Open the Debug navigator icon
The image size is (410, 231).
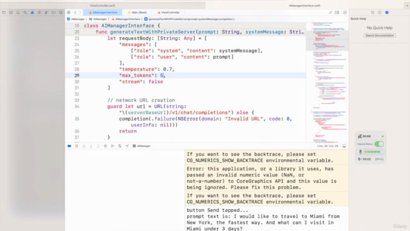tap(46, 12)
